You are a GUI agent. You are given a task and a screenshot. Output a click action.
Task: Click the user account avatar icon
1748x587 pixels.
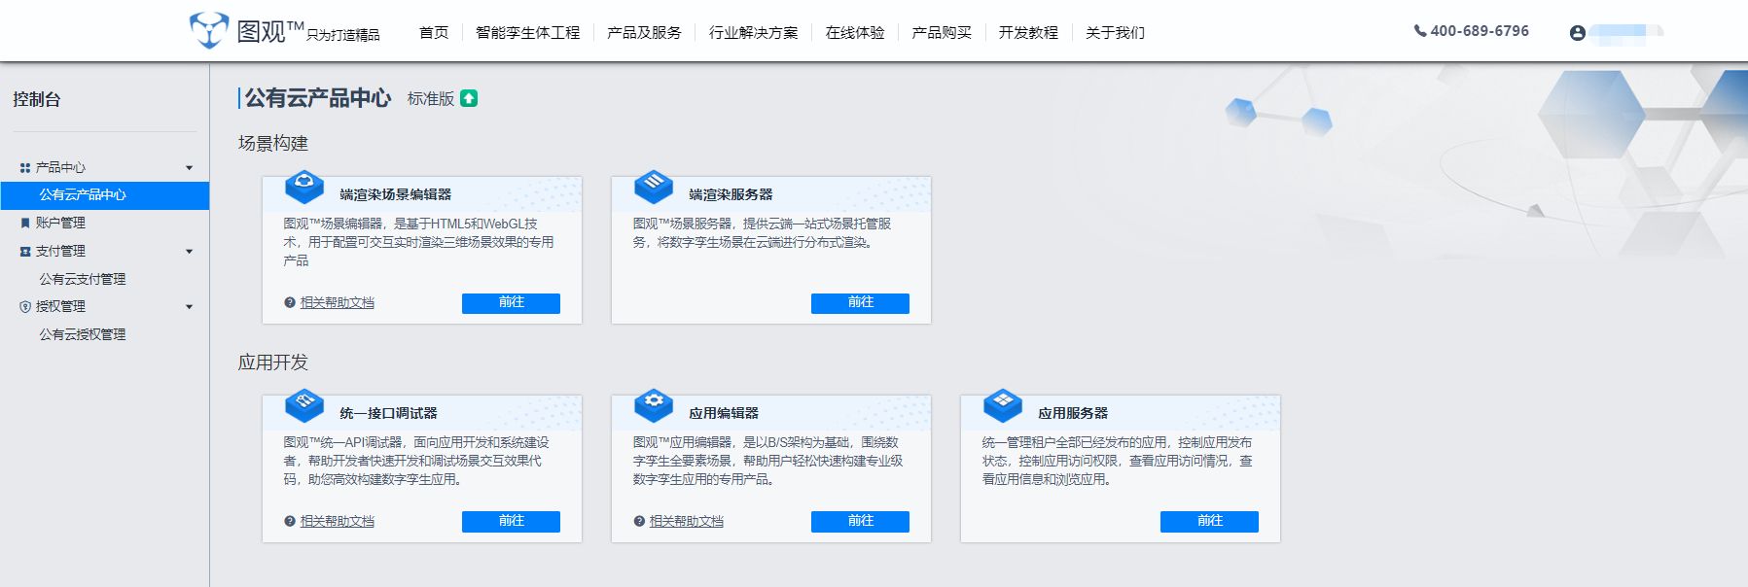click(x=1578, y=33)
